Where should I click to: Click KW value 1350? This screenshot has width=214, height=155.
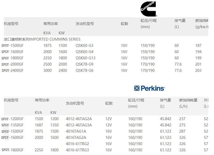click(x=54, y=125)
